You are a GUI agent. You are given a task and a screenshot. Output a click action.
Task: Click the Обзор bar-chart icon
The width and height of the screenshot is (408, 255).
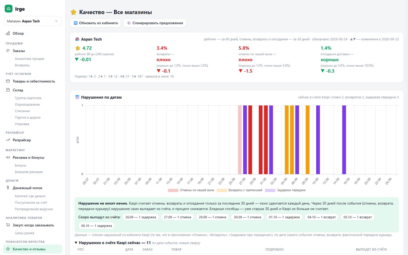(8, 33)
